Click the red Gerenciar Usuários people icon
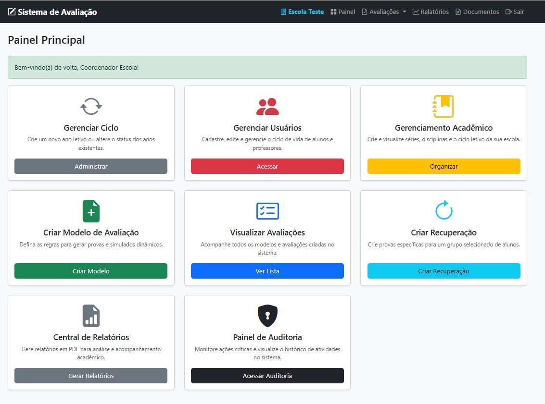Viewport: 545px width, 404px height. pyautogui.click(x=267, y=106)
